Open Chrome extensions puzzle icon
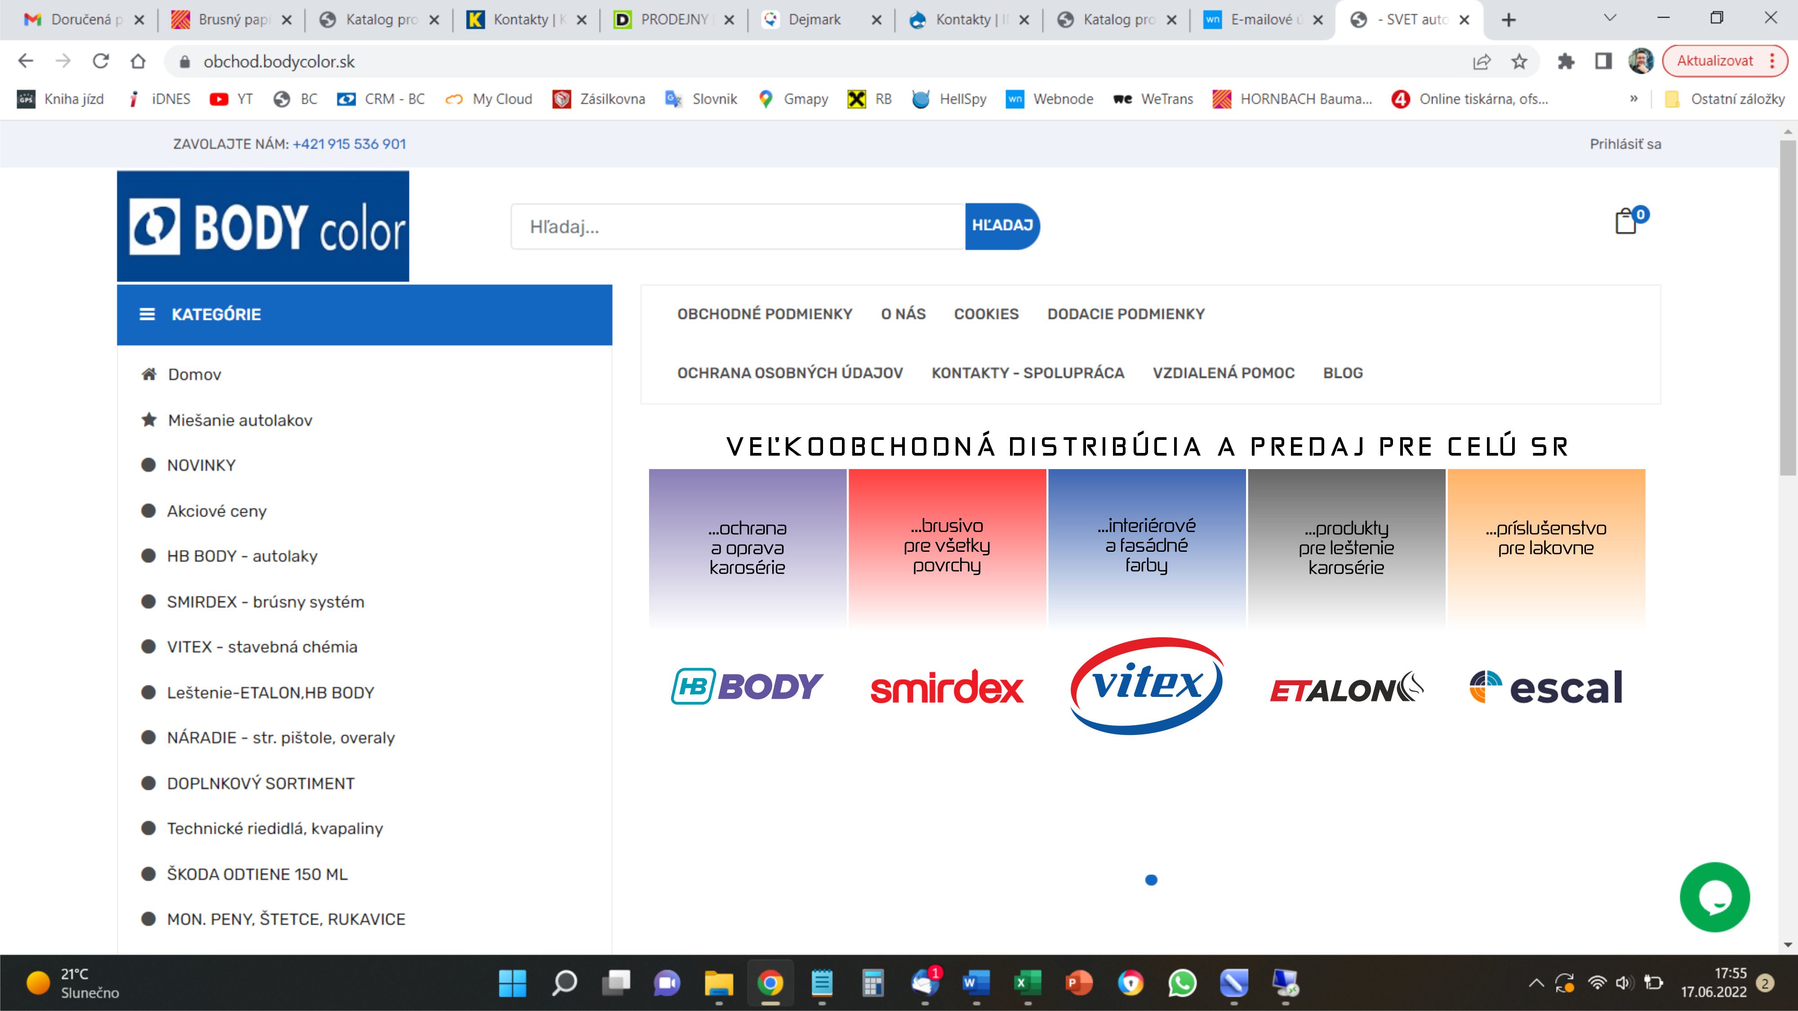This screenshot has height=1011, width=1798. [1566, 62]
